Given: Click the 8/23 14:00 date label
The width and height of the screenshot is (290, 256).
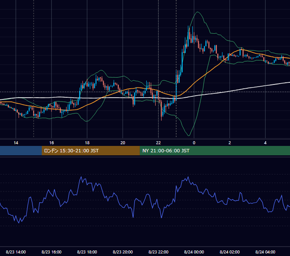Looking at the screenshot, I should [x=16, y=252].
